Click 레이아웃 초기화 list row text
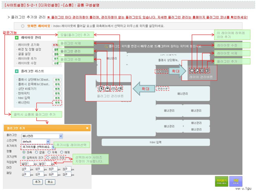Screen dimensions: 258x194 (x=29, y=45)
